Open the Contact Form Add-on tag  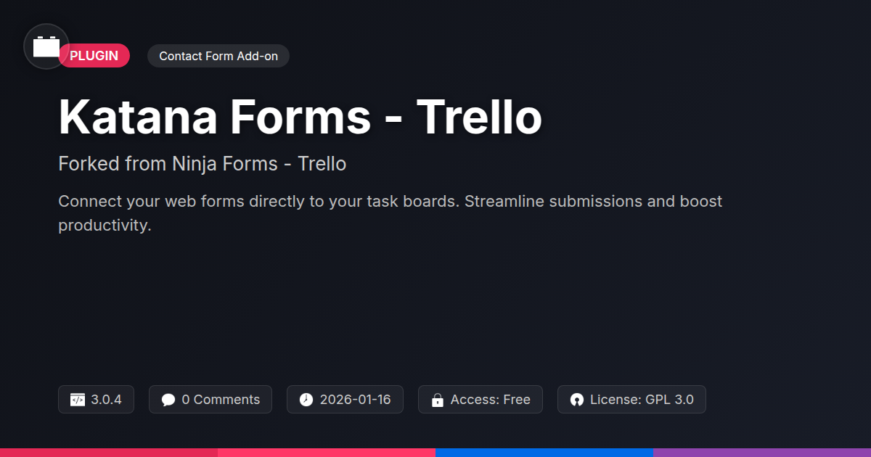tap(218, 56)
